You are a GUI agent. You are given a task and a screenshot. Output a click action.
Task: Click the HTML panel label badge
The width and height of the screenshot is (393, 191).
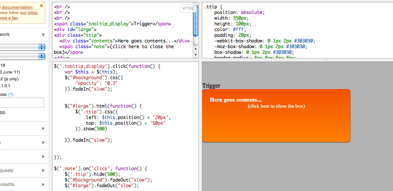click(x=188, y=8)
